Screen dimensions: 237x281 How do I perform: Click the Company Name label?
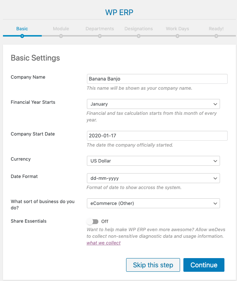[x=28, y=77]
